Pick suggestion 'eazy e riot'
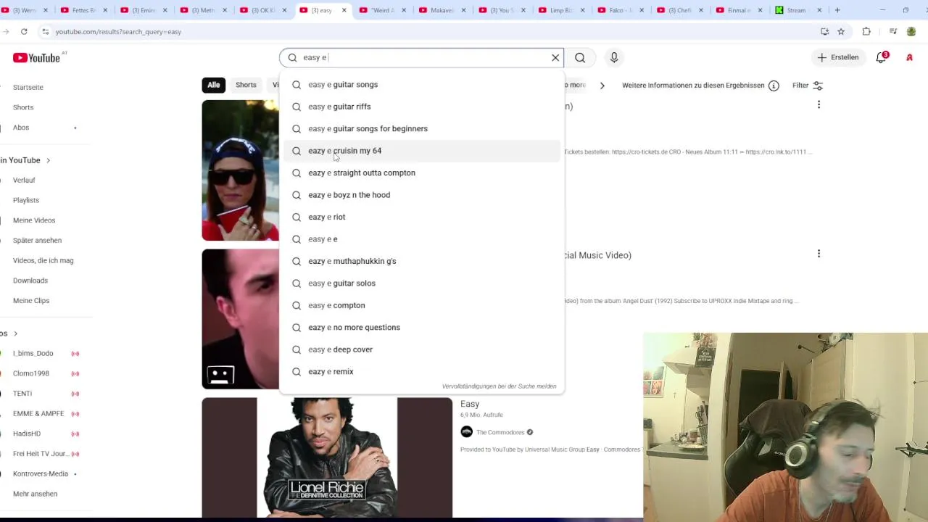This screenshot has width=928, height=522. (421, 217)
